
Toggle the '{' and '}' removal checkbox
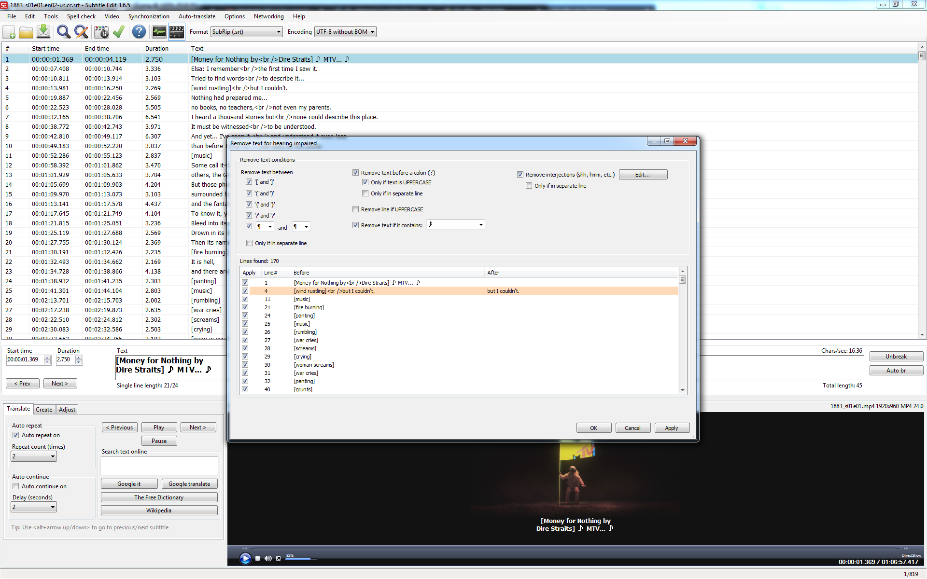pyautogui.click(x=249, y=204)
